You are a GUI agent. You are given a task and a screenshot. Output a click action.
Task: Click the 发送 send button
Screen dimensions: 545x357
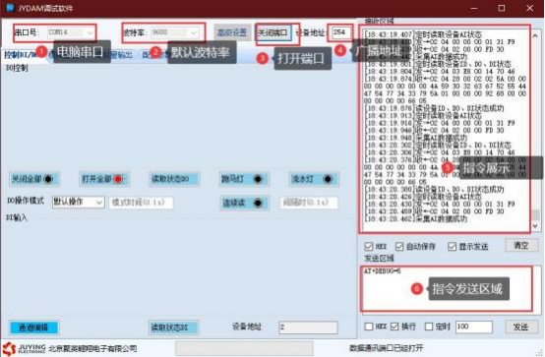pos(521,327)
